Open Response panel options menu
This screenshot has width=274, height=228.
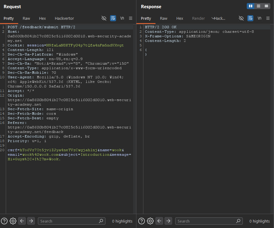coord(268,18)
